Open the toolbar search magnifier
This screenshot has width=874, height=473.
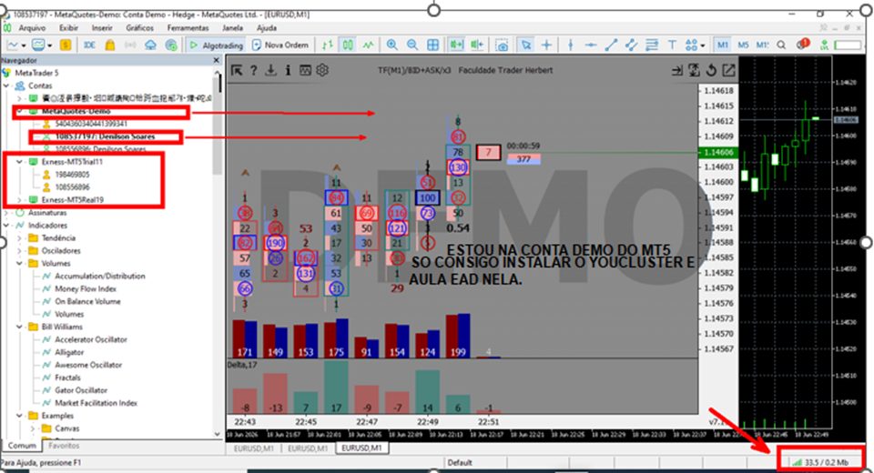coord(781,45)
